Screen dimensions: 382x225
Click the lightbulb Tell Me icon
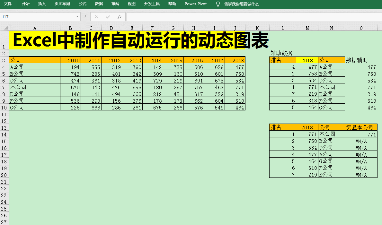point(218,4)
